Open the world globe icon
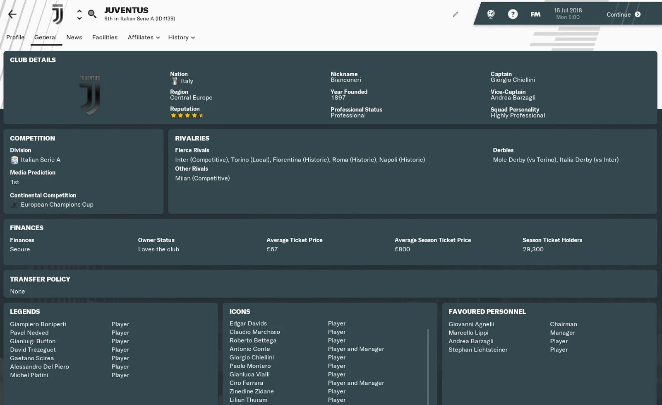 coord(491,14)
